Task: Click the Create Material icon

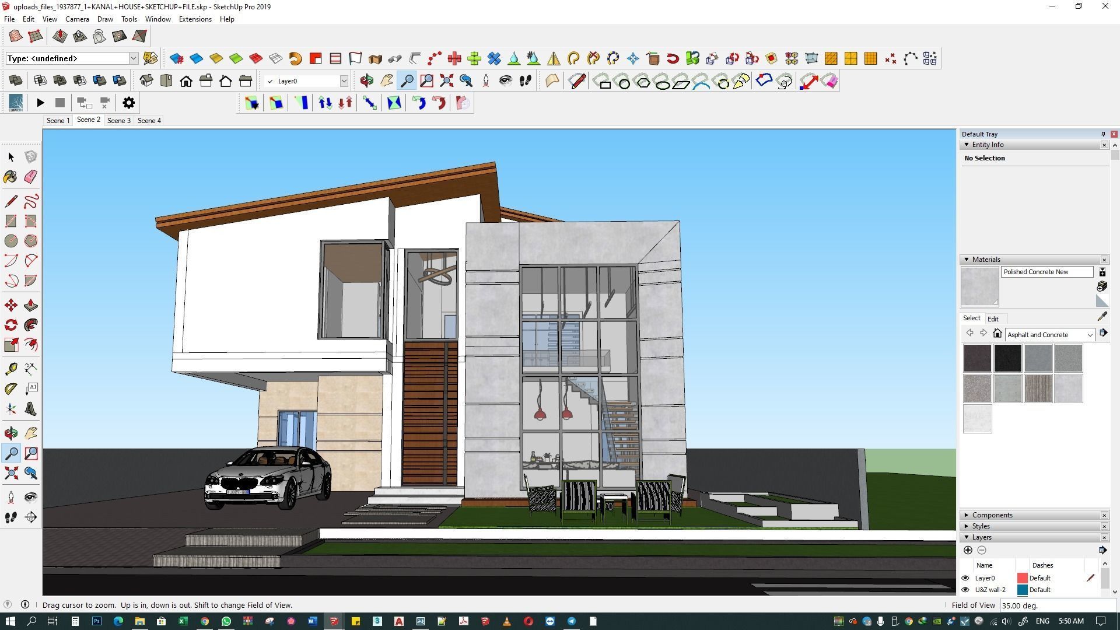Action: [x=1102, y=286]
